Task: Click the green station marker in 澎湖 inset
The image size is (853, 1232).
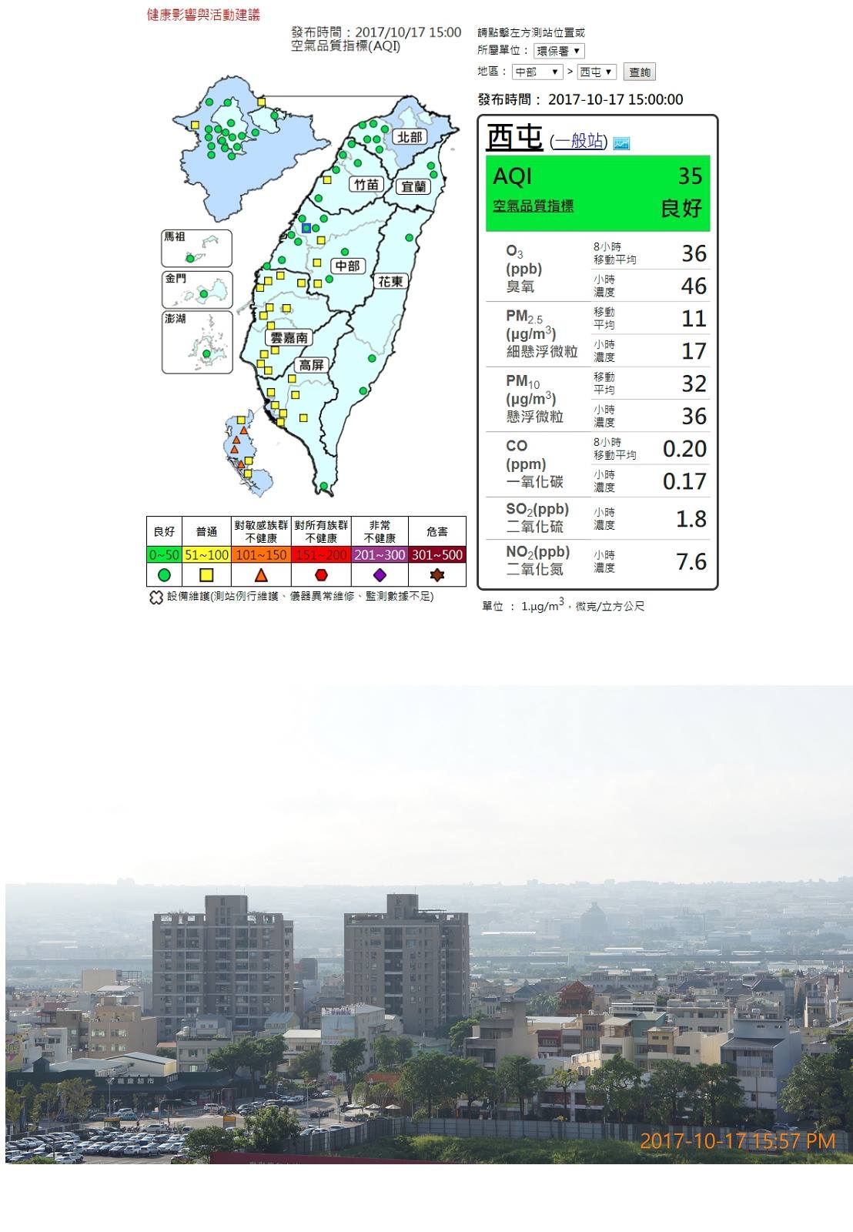Action: point(206,354)
